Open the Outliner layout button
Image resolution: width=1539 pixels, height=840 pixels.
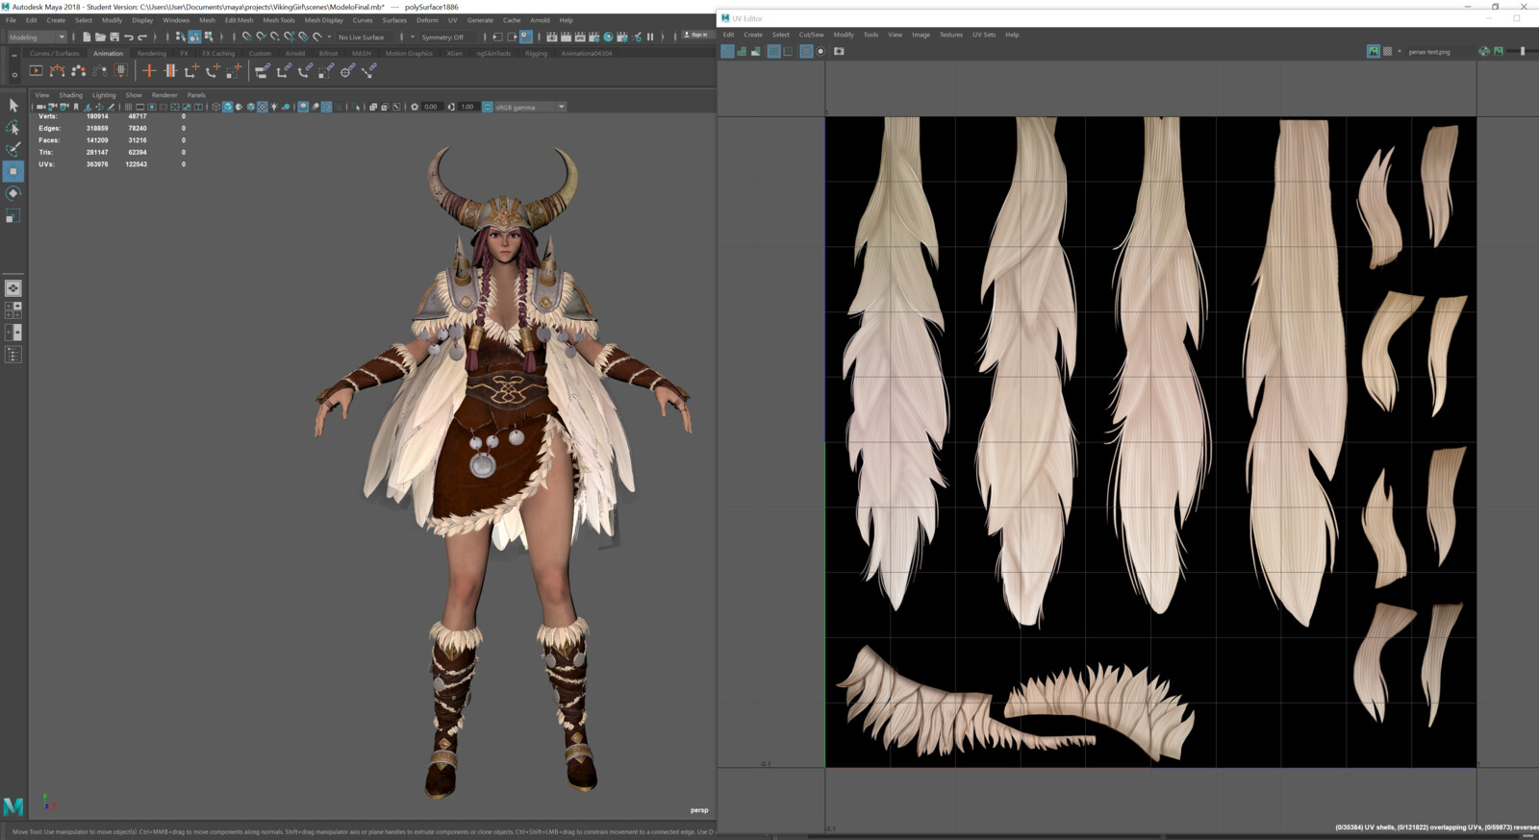[x=13, y=355]
